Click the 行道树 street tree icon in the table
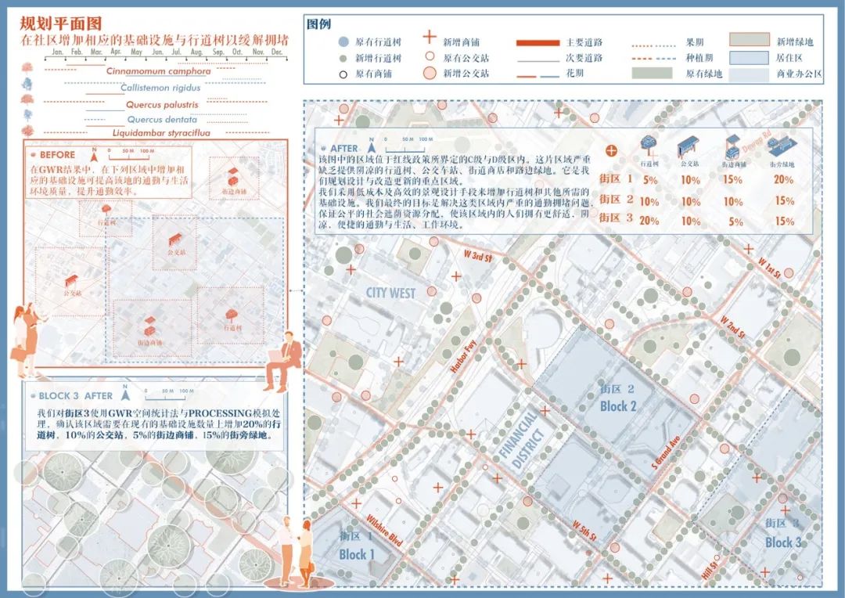This screenshot has width=845, height=598. click(649, 146)
